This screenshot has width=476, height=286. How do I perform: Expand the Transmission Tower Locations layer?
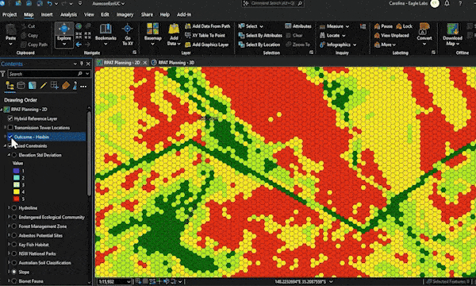pyautogui.click(x=5, y=128)
